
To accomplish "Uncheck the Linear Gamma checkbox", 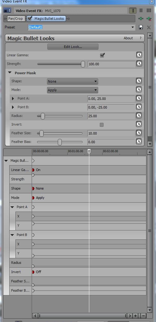I will [x=102, y=55].
